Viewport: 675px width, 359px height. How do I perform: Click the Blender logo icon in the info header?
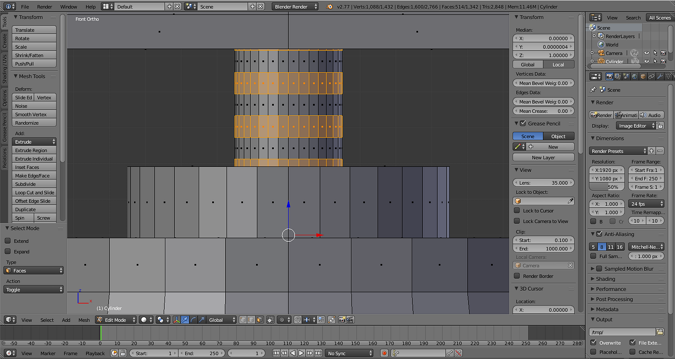(x=329, y=7)
